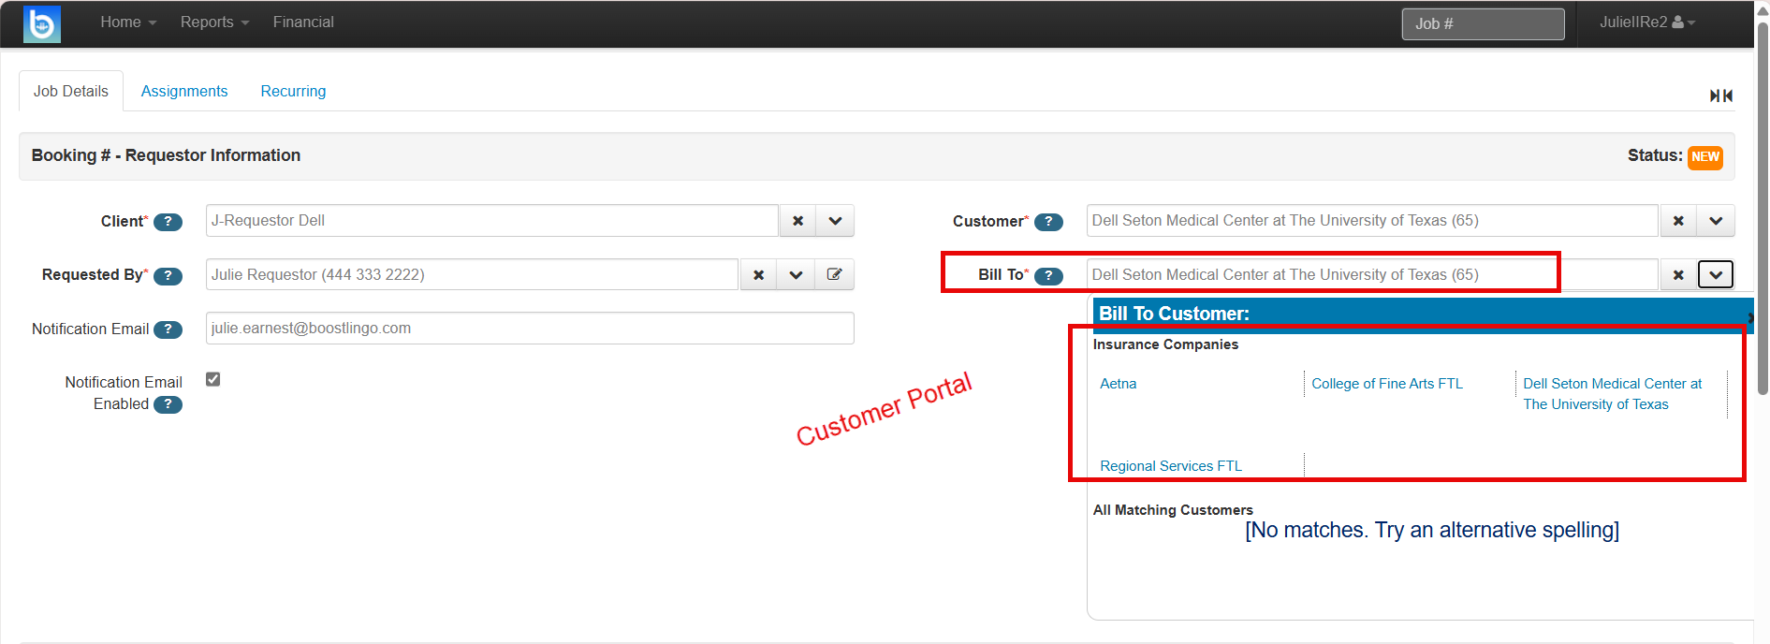Collapse the Bill To dropdown
This screenshot has height=644, width=1770.
pyautogui.click(x=1716, y=274)
